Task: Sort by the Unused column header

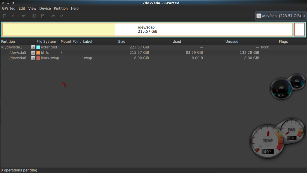Action: click(232, 41)
